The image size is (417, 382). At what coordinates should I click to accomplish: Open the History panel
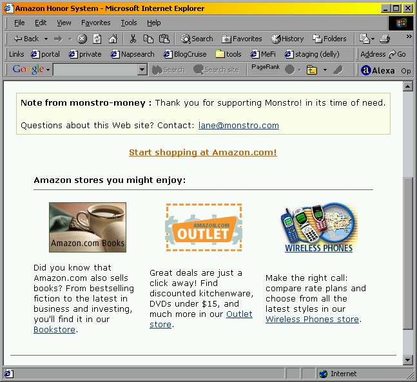coord(287,39)
